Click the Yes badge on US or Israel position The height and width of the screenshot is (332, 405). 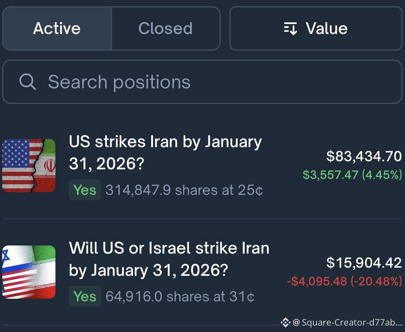85,297
